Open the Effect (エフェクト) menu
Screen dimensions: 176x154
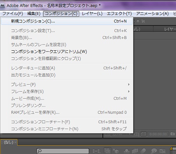click(119, 14)
